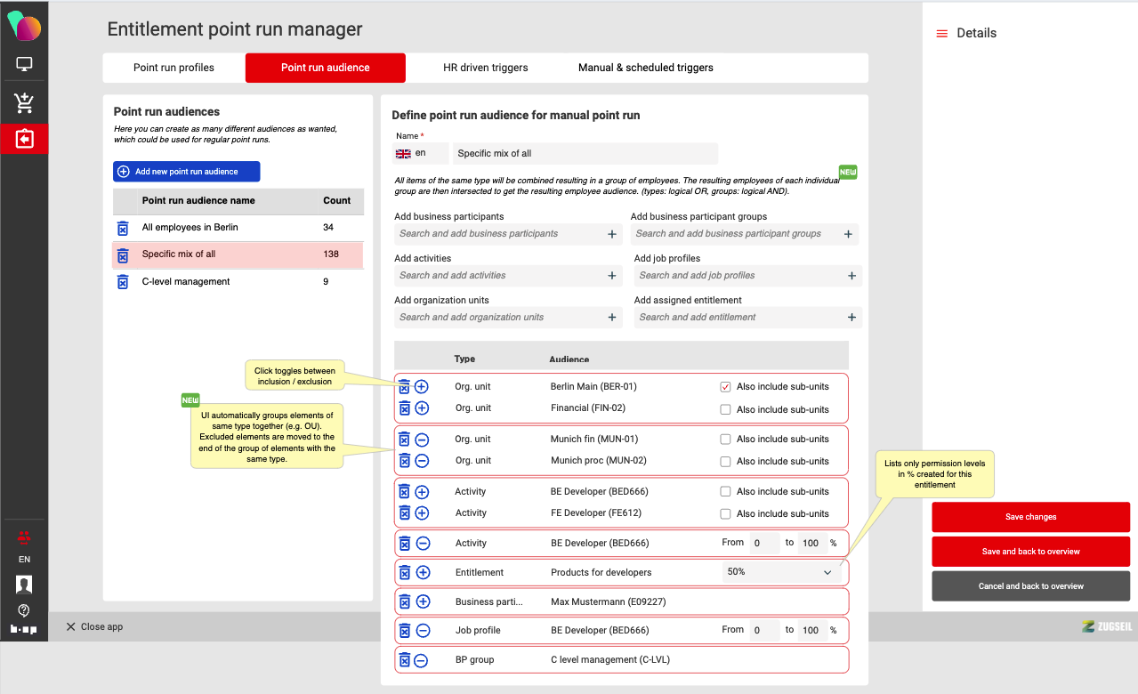
Task: Open the shopping cart sidebar icon
Action: pos(24,103)
